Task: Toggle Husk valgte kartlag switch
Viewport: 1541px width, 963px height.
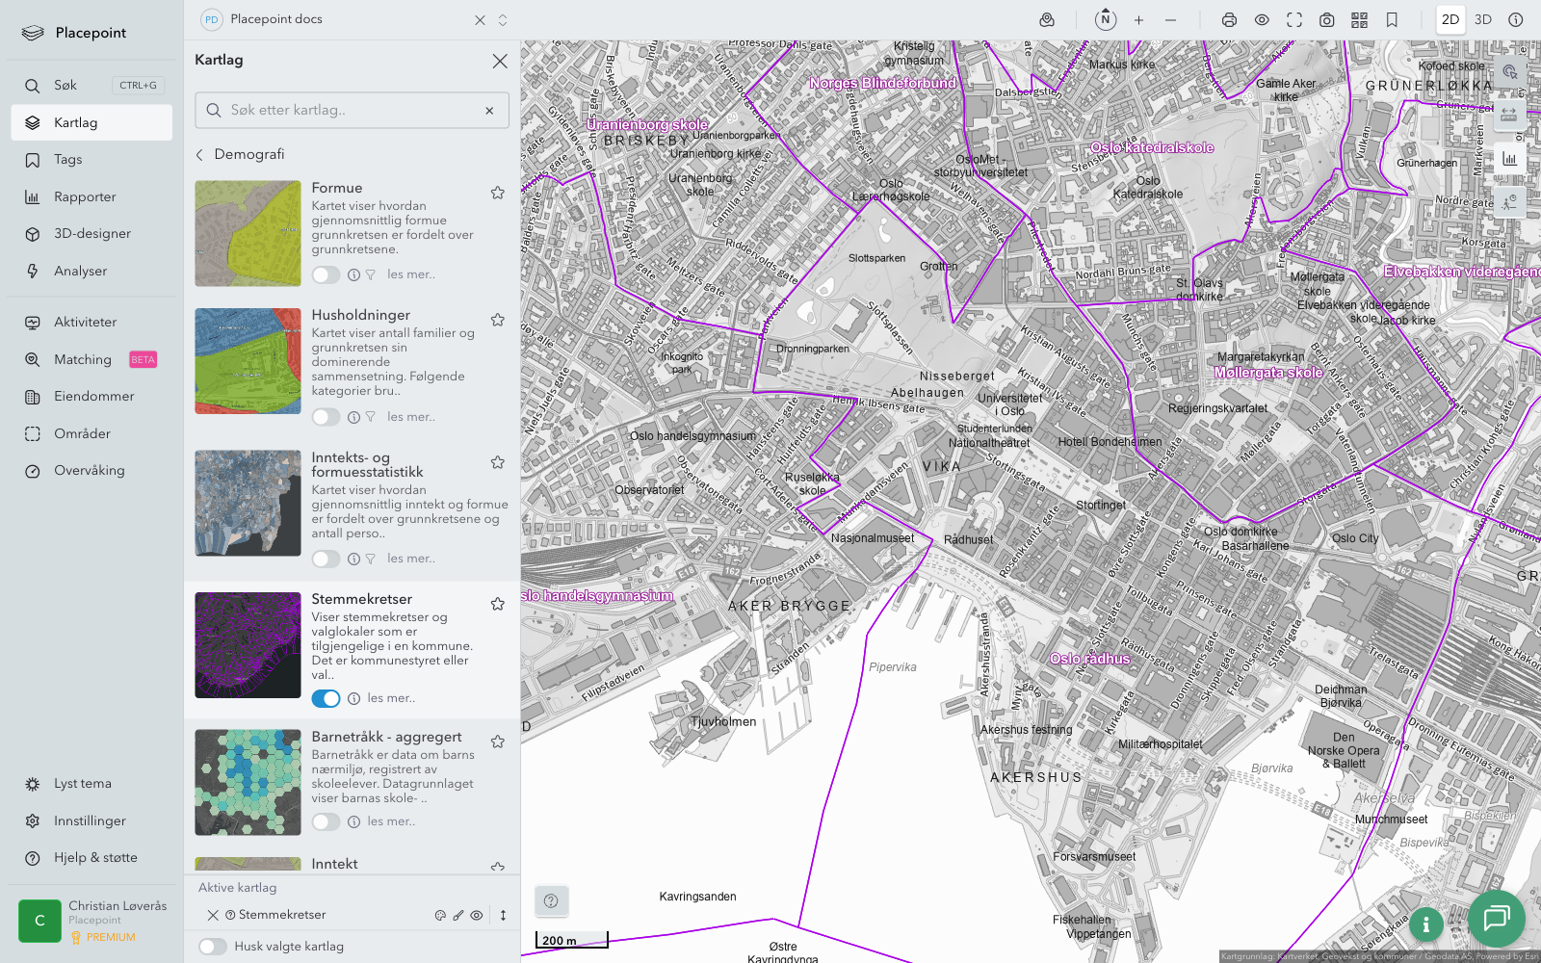Action: (x=213, y=947)
